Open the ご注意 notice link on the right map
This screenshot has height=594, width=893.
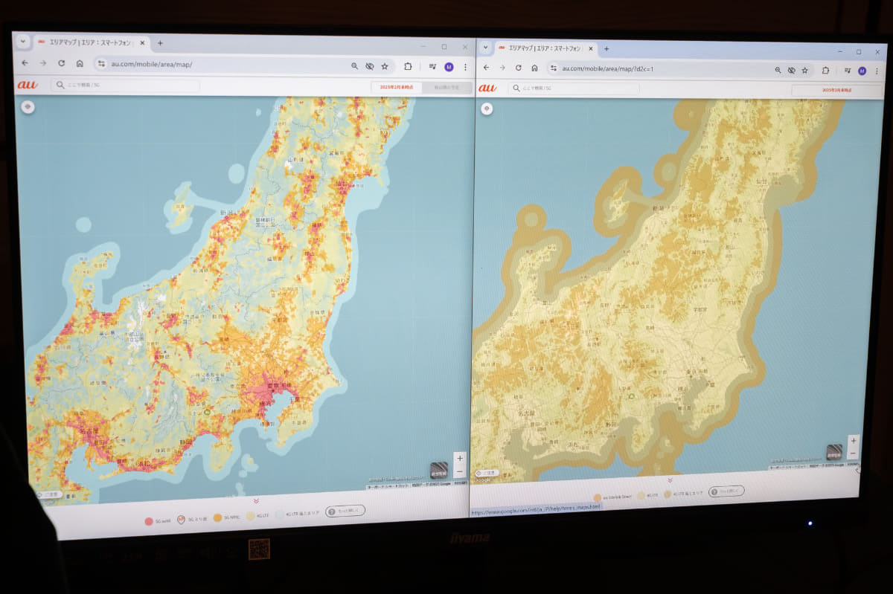[487, 472]
